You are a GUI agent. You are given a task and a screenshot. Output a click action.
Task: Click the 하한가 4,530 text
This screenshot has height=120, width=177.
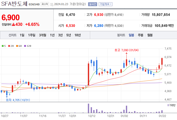114,26
